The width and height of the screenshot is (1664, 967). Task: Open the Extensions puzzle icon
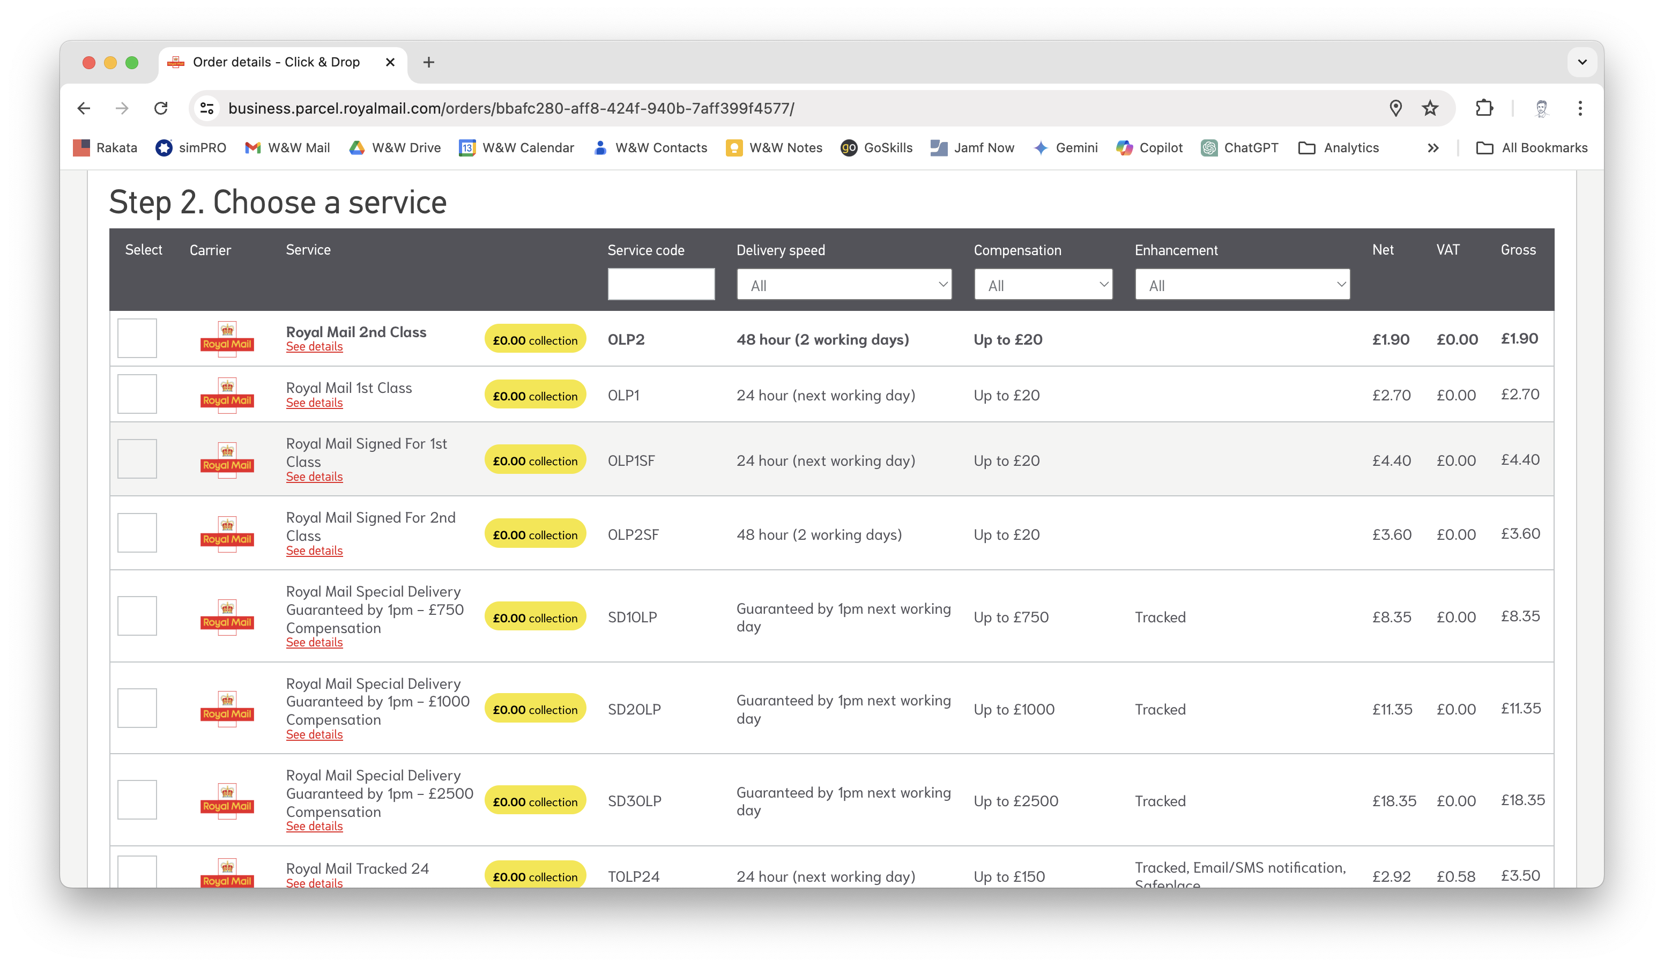point(1484,108)
